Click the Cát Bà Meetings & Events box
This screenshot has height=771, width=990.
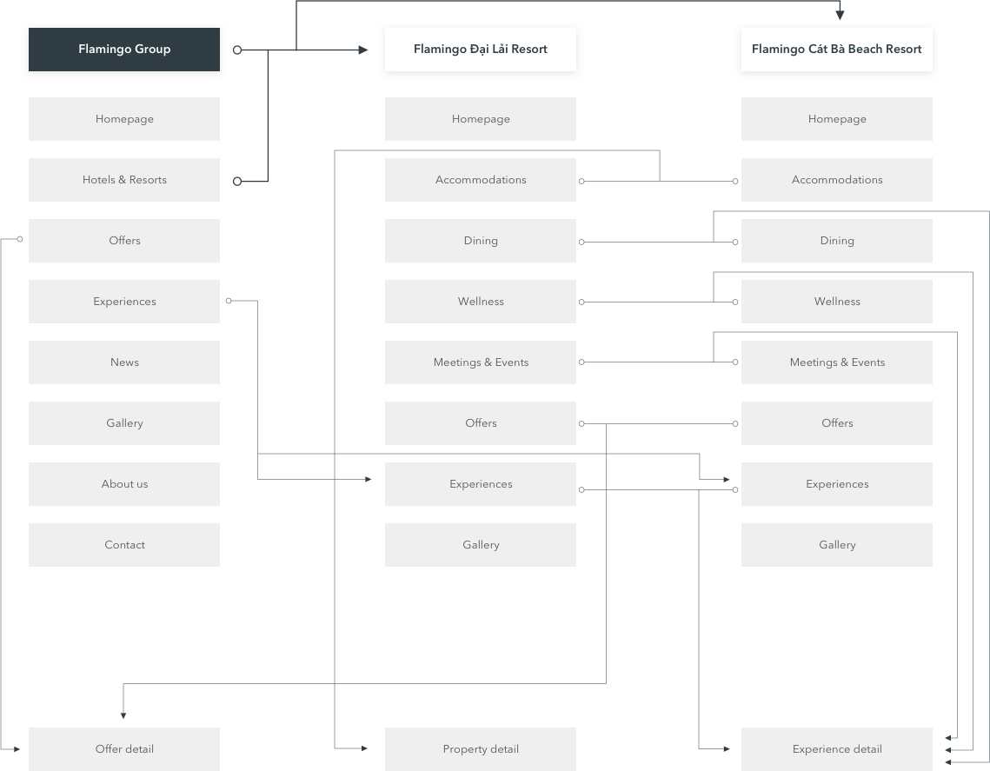[836, 362]
